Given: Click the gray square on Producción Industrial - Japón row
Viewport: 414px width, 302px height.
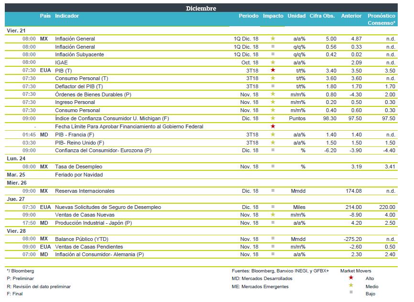Looking at the screenshot, I should 273,222.
